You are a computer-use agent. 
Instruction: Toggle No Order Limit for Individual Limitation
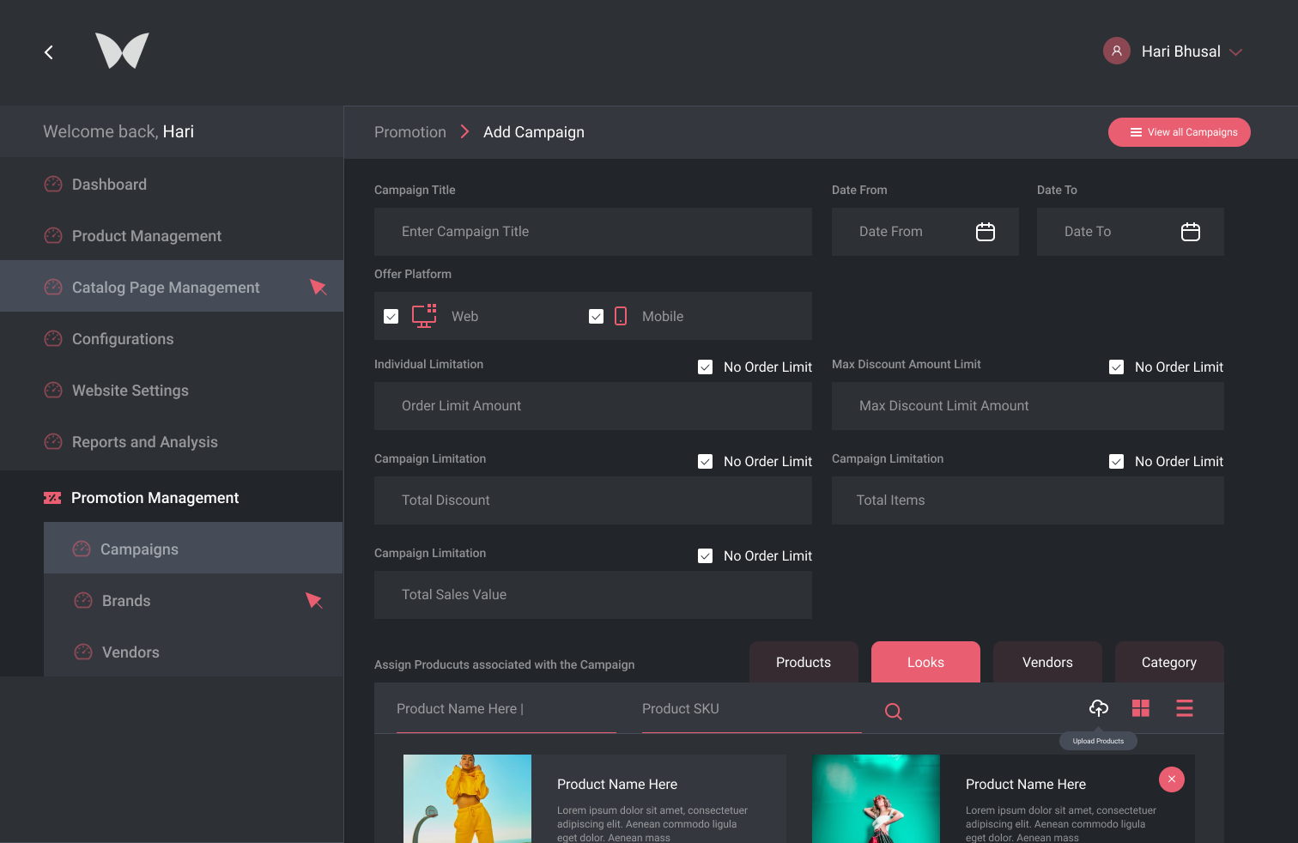tap(706, 367)
